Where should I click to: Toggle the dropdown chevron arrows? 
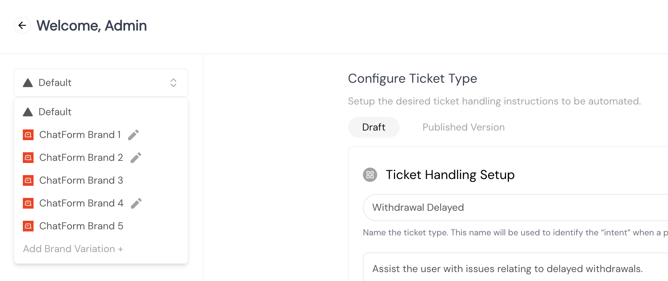[x=173, y=83]
